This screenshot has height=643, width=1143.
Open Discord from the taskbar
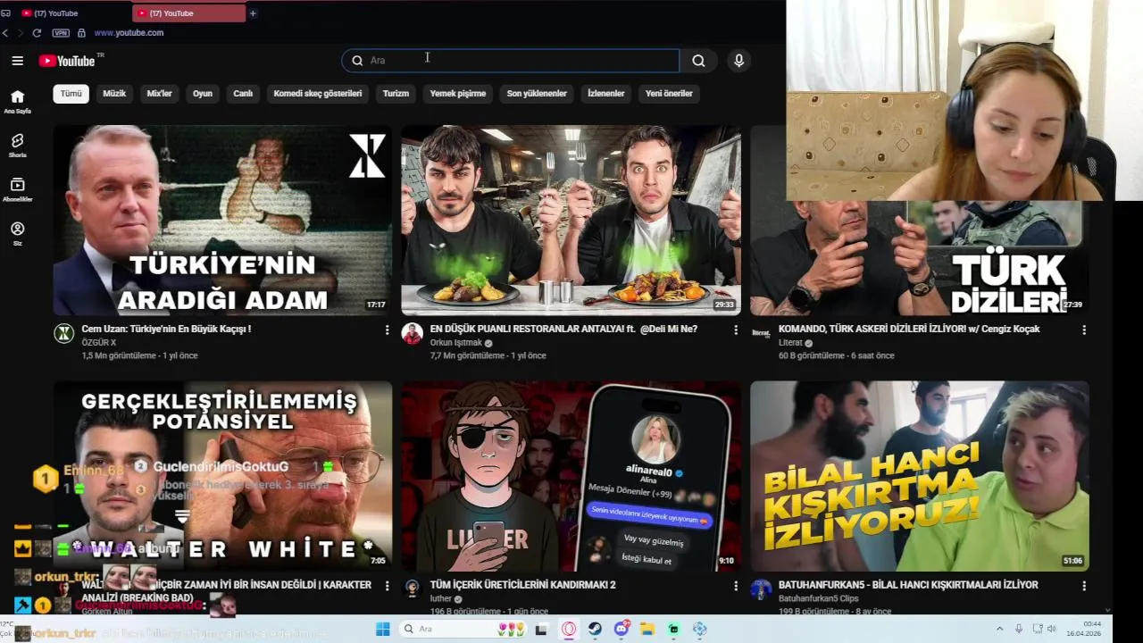tap(622, 629)
